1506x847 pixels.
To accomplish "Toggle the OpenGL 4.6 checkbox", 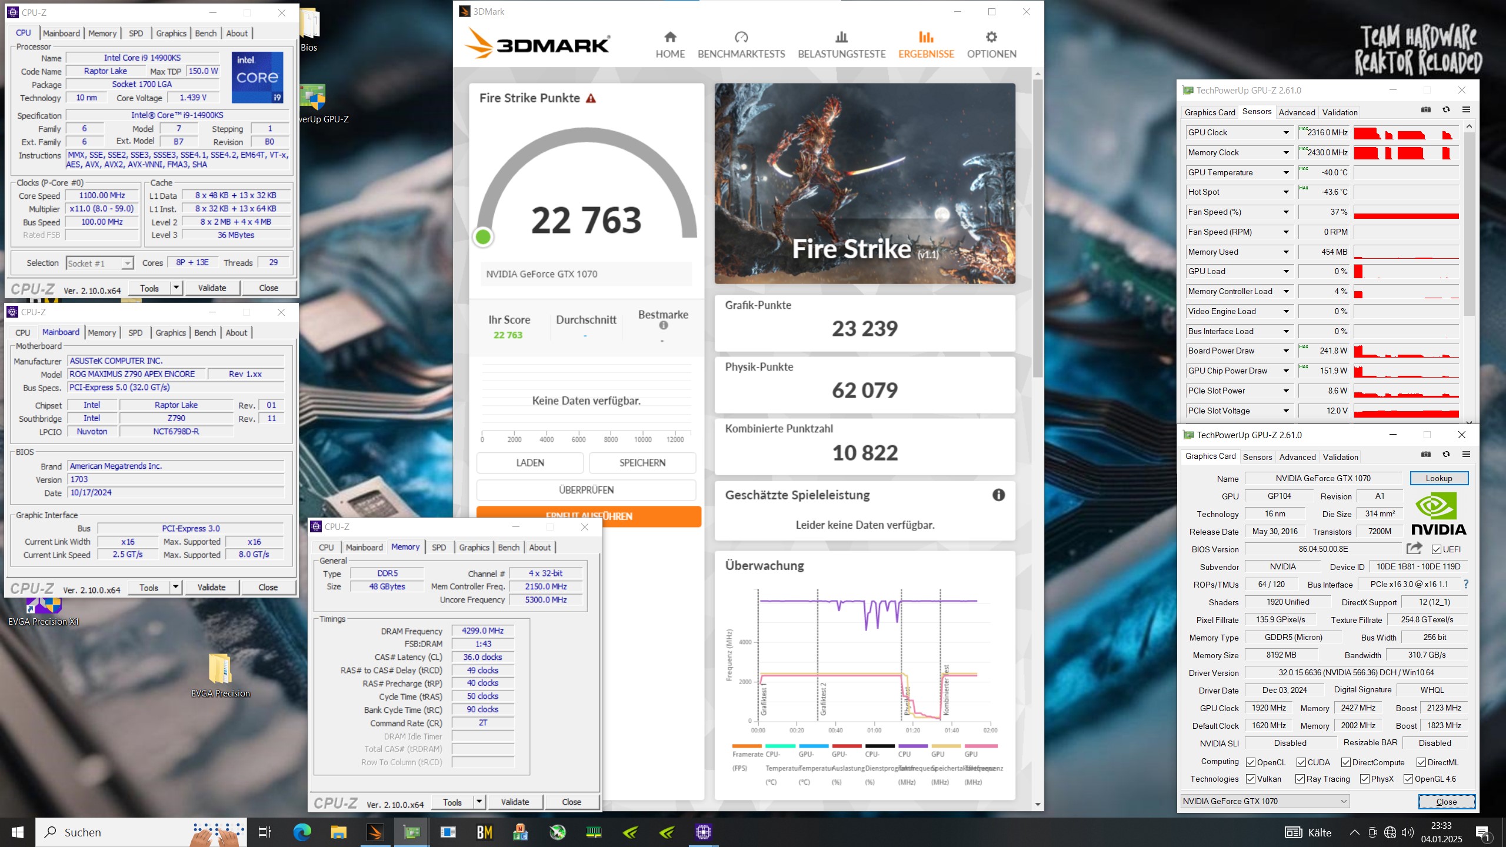I will pos(1408,779).
